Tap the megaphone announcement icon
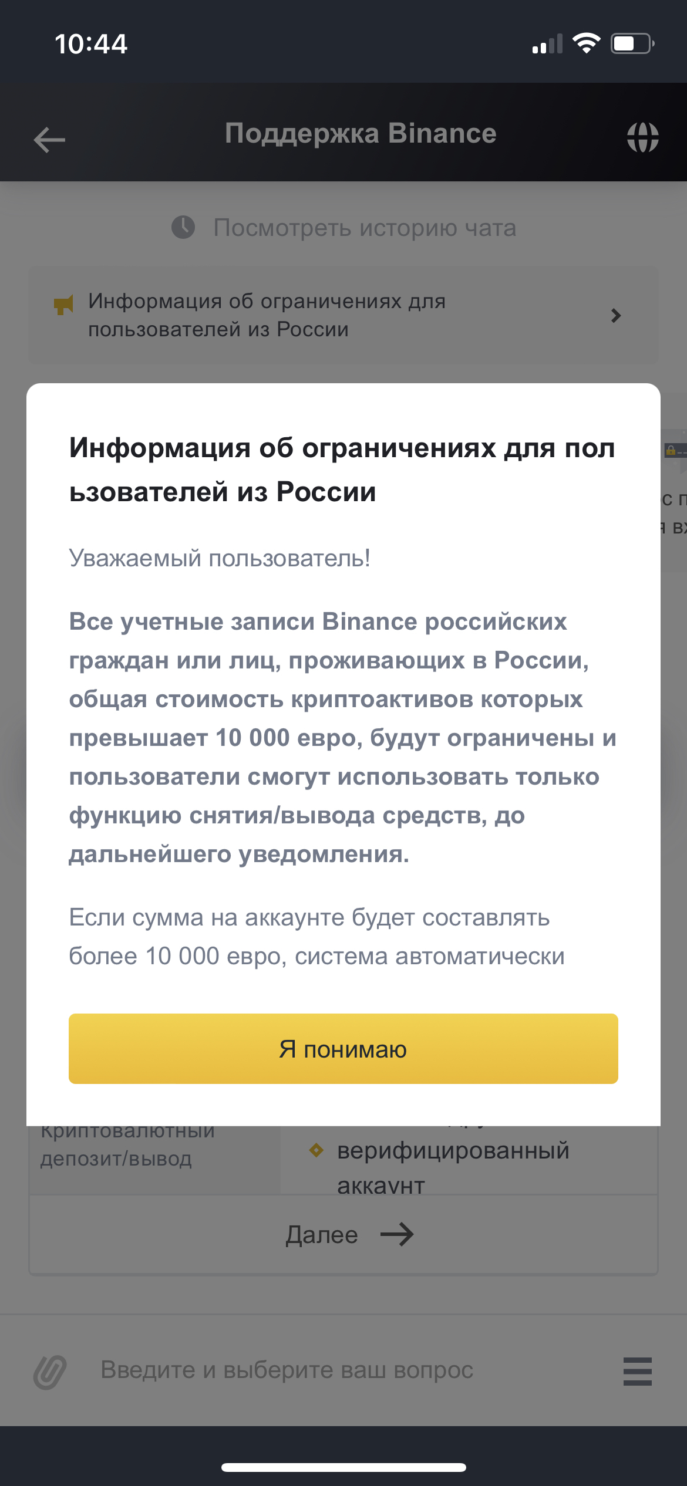Image resolution: width=687 pixels, height=1486 pixels. (x=63, y=305)
